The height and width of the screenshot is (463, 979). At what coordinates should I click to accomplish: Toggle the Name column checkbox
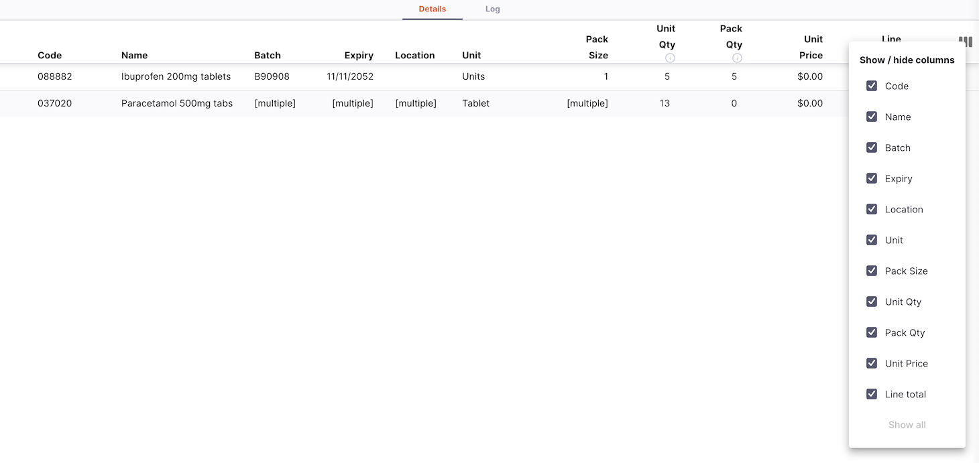pos(872,117)
